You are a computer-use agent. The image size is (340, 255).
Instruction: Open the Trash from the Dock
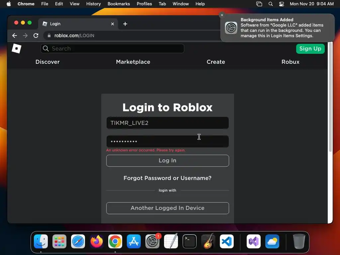click(x=299, y=241)
